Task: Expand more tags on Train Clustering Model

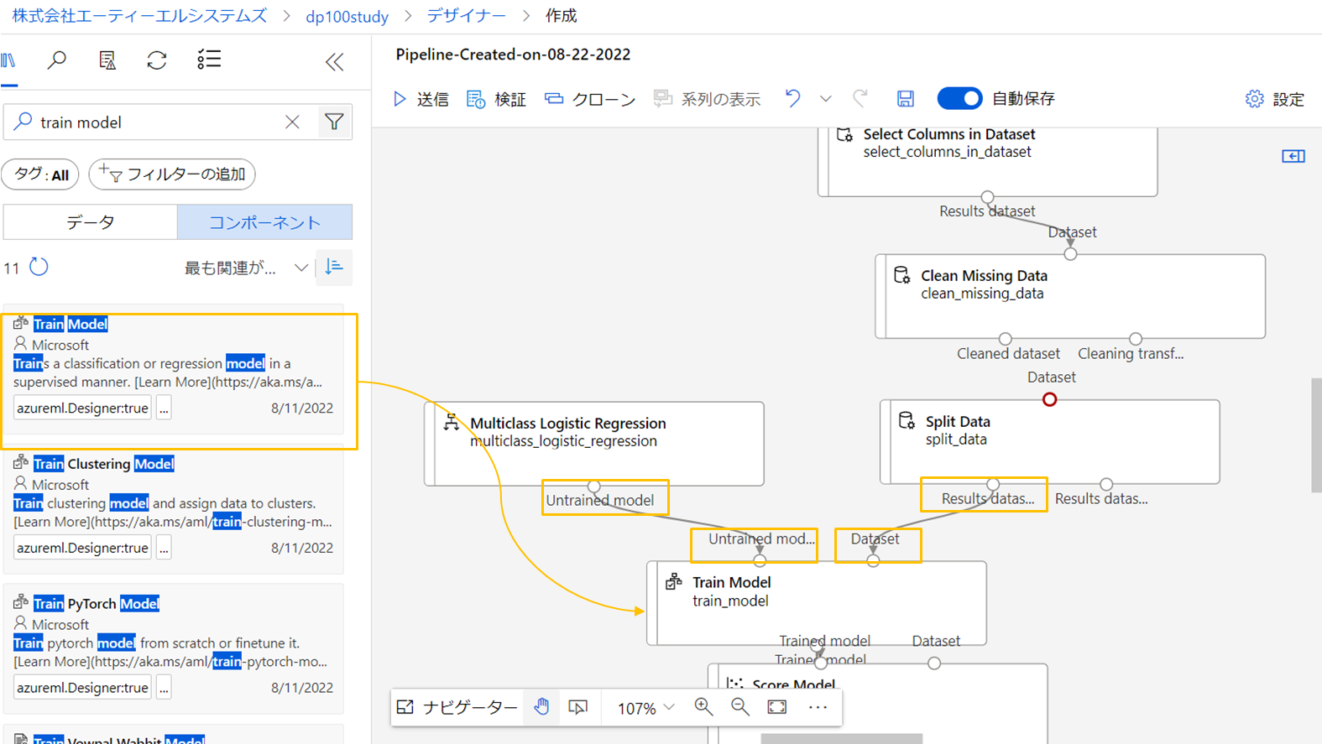Action: pos(164,549)
